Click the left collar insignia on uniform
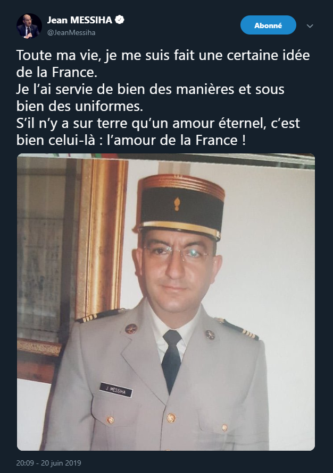Screen dimensions: 333x473 (x=131, y=329)
